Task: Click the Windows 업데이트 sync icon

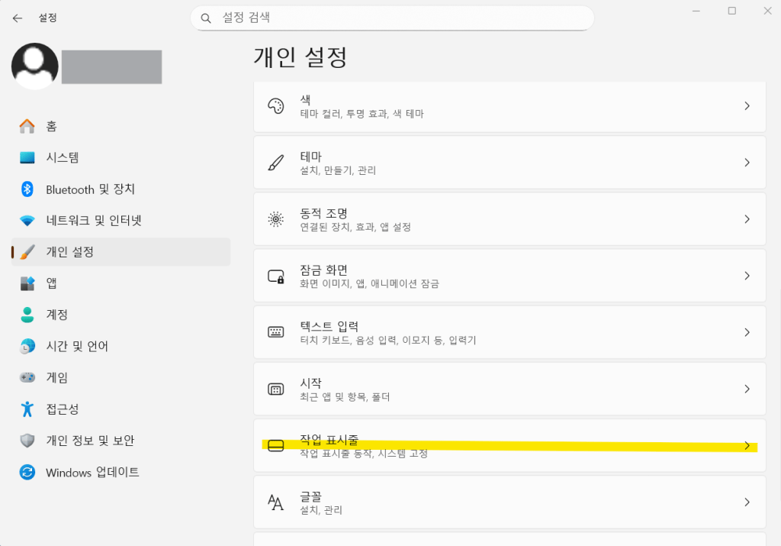Action: point(27,472)
